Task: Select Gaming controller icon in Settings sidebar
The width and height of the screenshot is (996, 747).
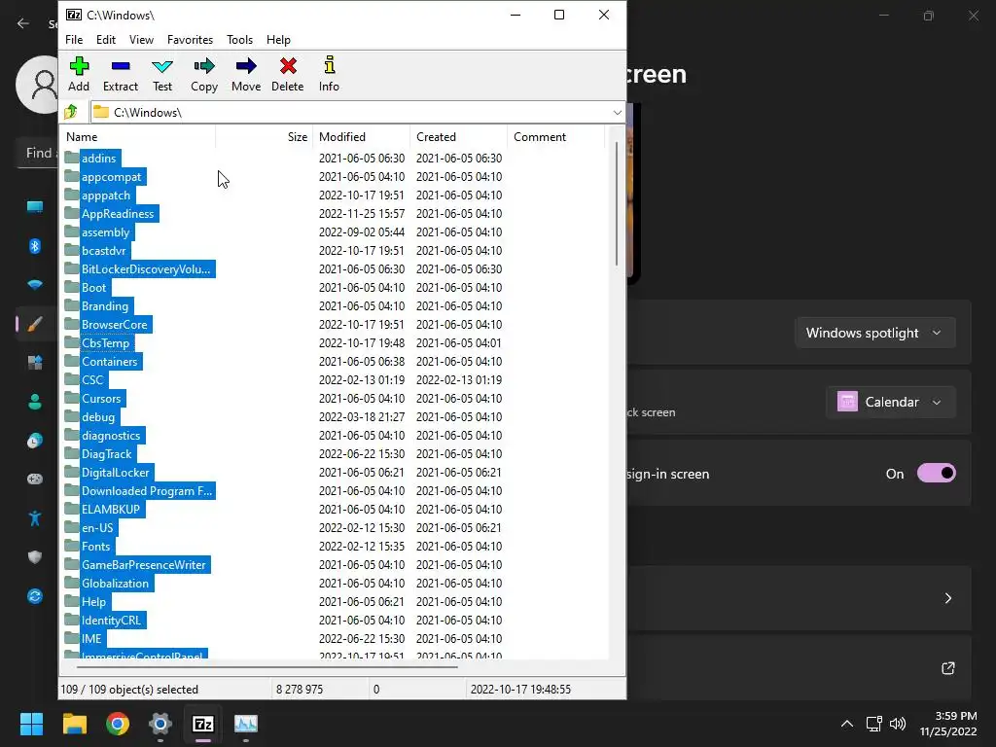Action: click(35, 479)
